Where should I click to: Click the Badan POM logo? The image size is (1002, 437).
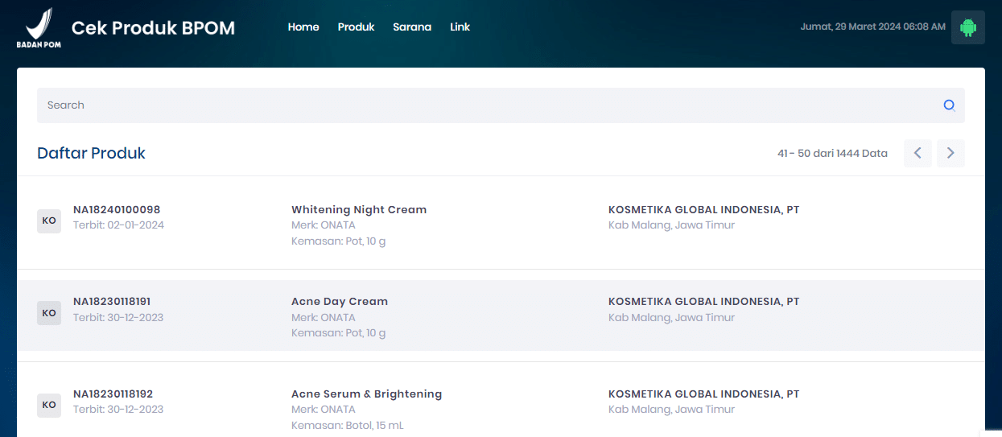pos(39,27)
